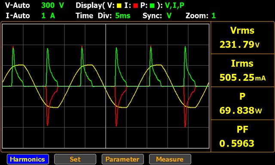The width and height of the screenshot is (275, 165).
Task: Switch to the Measure button
Action: tap(170, 159)
